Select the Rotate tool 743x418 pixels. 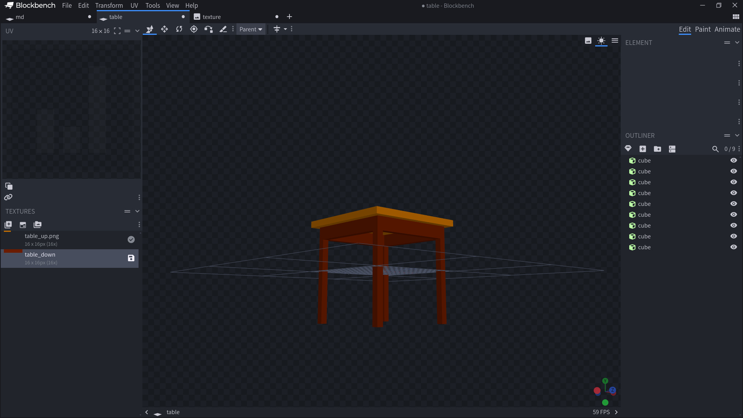(x=179, y=29)
